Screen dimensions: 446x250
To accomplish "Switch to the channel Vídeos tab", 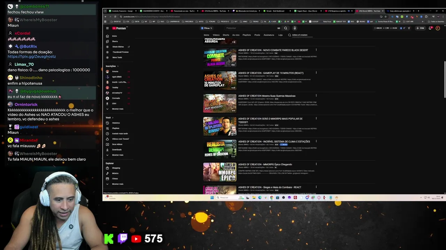I will [x=216, y=35].
